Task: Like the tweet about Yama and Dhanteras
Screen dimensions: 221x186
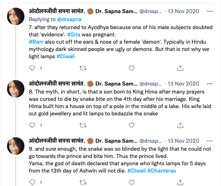Action: [132, 182]
